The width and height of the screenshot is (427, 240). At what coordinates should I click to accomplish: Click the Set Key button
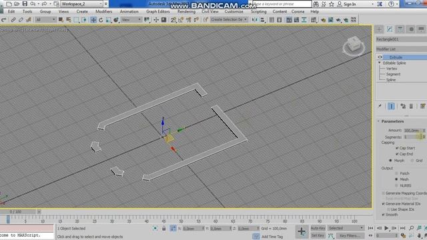[318, 235]
